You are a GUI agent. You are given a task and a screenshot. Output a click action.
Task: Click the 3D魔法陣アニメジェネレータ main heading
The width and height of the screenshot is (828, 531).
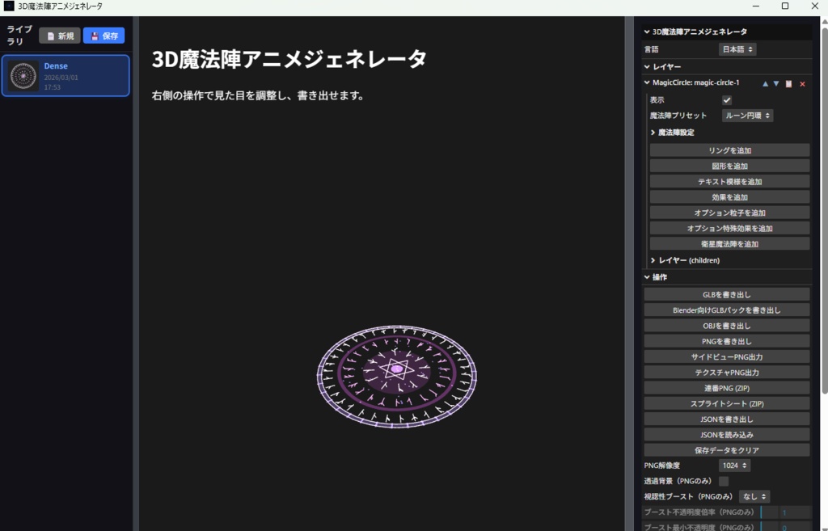point(289,59)
